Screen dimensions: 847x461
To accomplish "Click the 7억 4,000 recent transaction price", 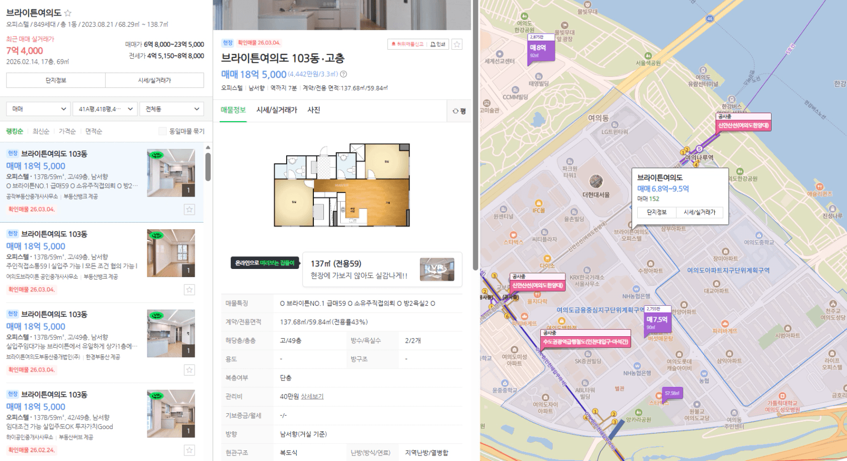I will point(25,51).
